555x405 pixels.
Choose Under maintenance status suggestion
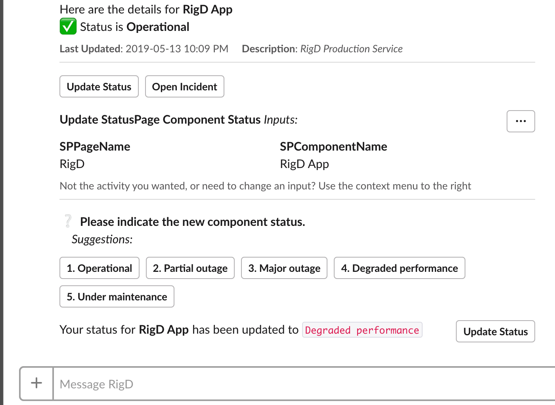click(x=117, y=296)
